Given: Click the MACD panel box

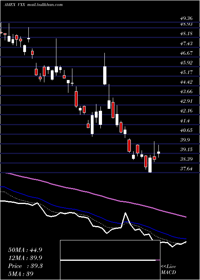Looking at the screenshot, I should tap(110, 260).
